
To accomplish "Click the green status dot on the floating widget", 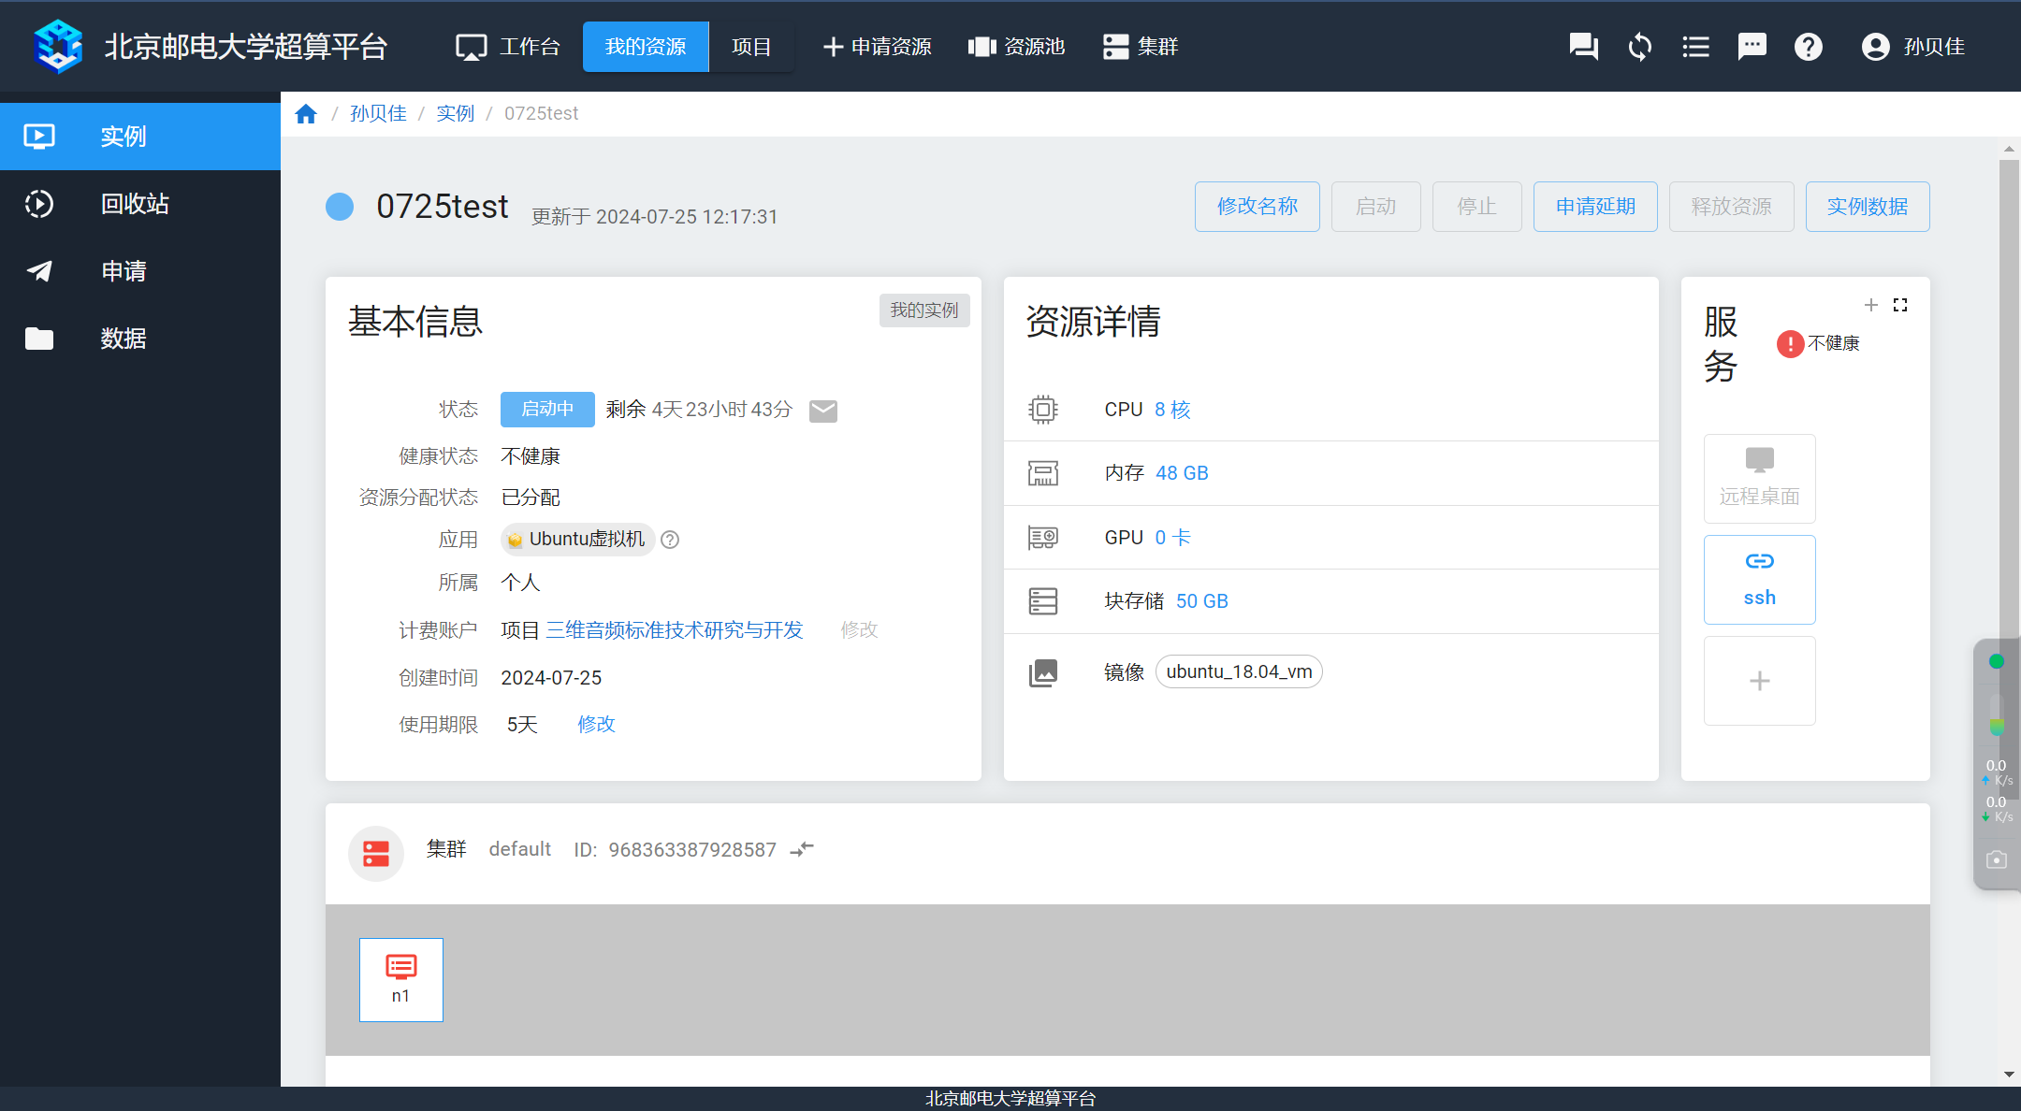I will (1996, 661).
